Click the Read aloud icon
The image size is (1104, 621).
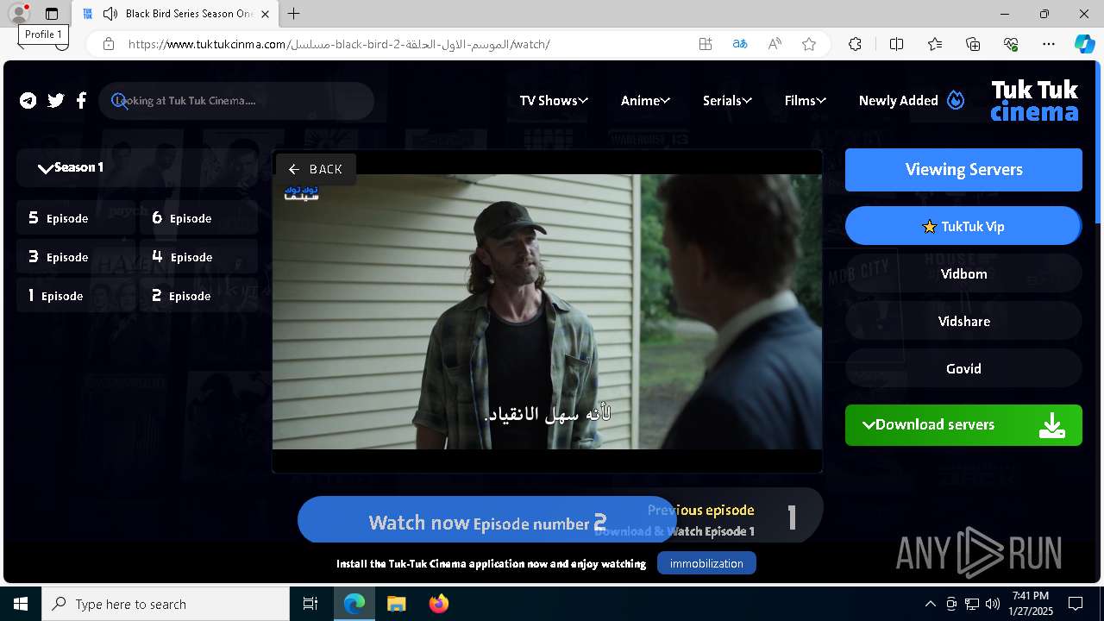(775, 44)
